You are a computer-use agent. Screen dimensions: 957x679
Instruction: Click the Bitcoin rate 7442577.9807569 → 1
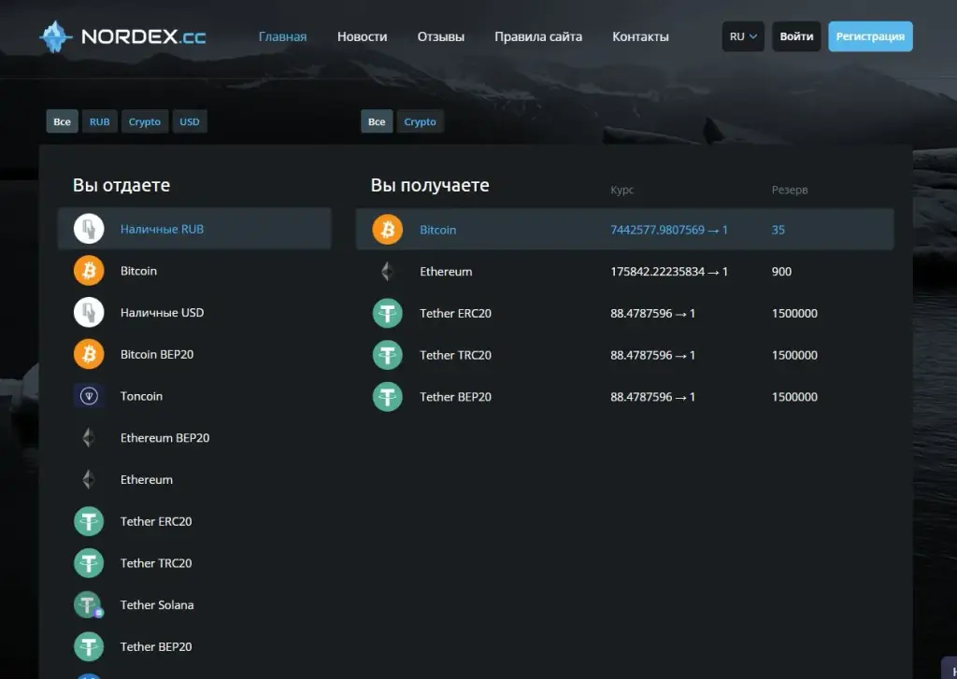pos(669,230)
